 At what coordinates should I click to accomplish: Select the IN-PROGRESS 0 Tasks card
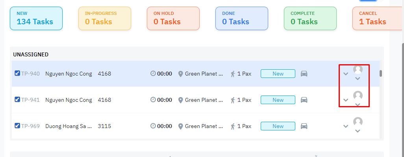(105, 18)
